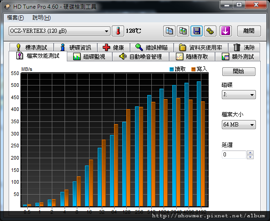Screen dimensions: 270x221
Task: Select the 隨機存取 tab
Action: point(192,56)
